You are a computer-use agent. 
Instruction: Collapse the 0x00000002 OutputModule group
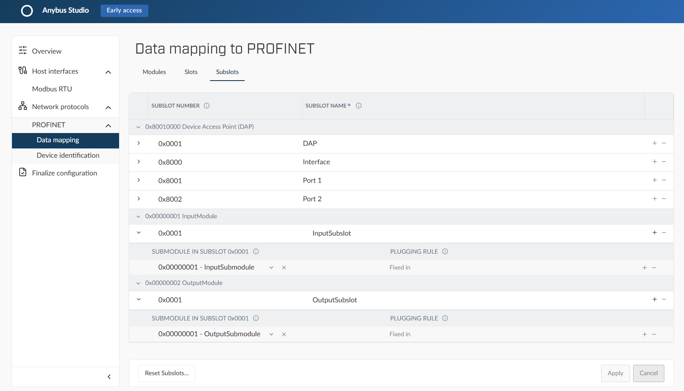tap(138, 283)
